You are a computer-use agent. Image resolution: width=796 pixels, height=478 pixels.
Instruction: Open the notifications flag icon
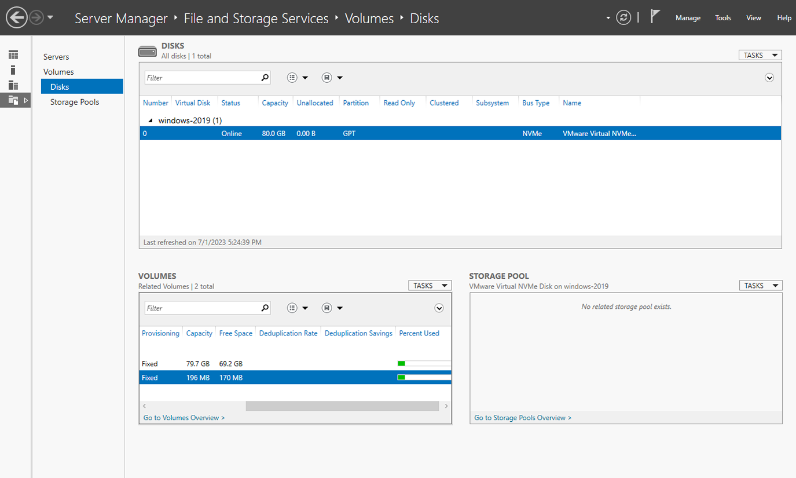pyautogui.click(x=655, y=17)
